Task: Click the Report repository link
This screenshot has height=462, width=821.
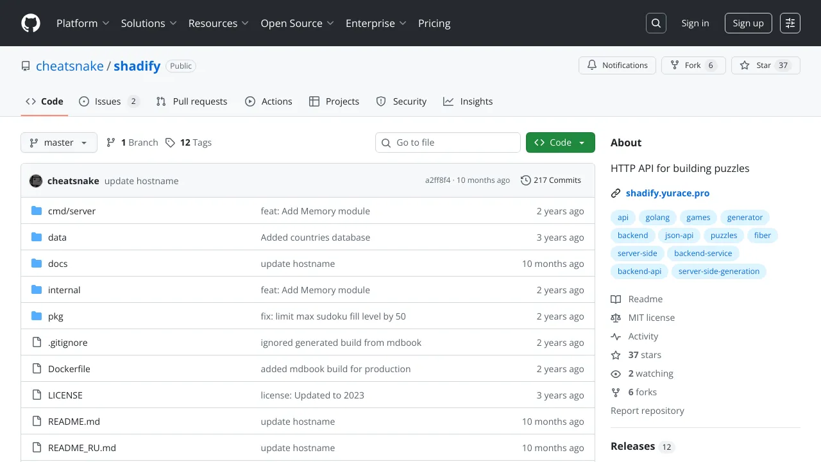Action: [x=647, y=411]
